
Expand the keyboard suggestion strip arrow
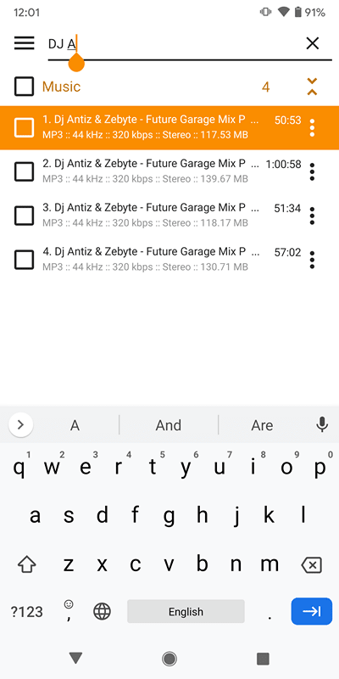pos(20,425)
